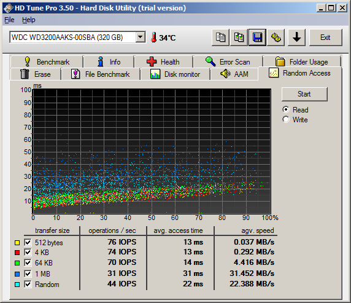Open the Health tab red cross icon
This screenshot has height=303, width=351.
152,61
